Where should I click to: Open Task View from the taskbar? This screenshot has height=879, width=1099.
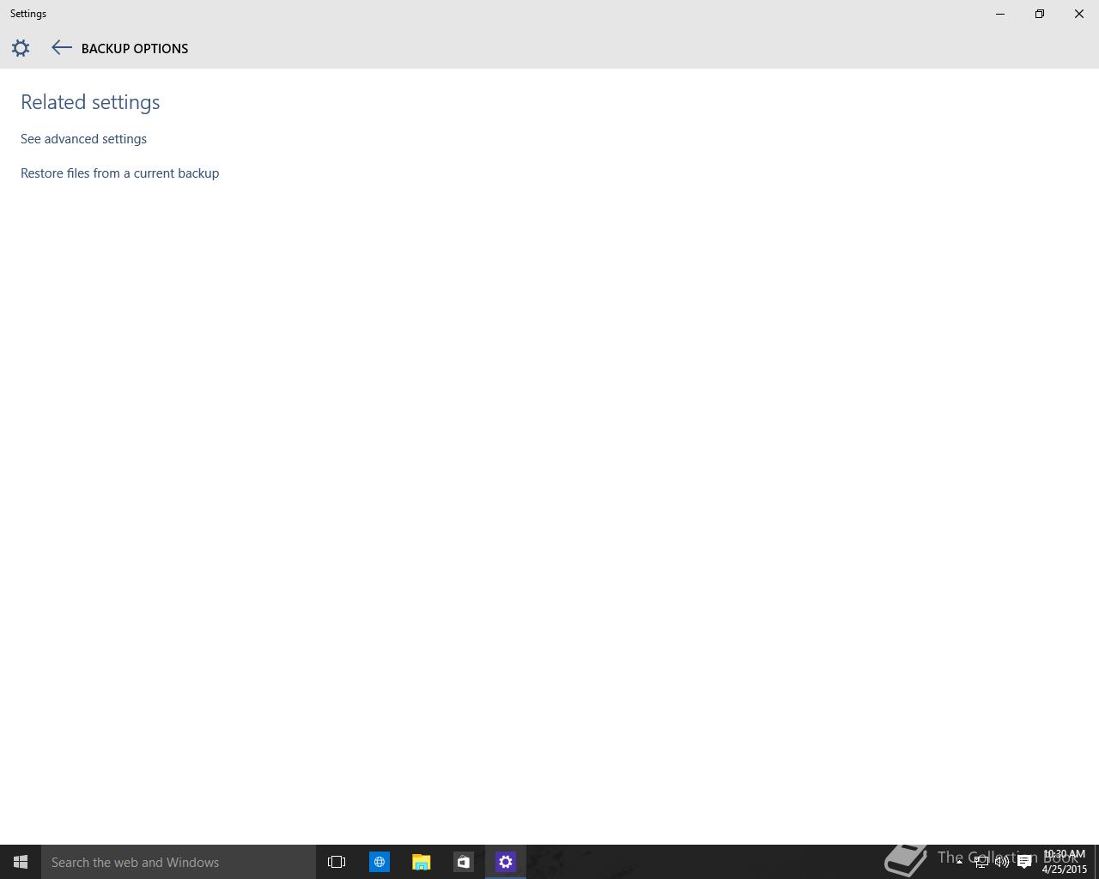coord(337,862)
